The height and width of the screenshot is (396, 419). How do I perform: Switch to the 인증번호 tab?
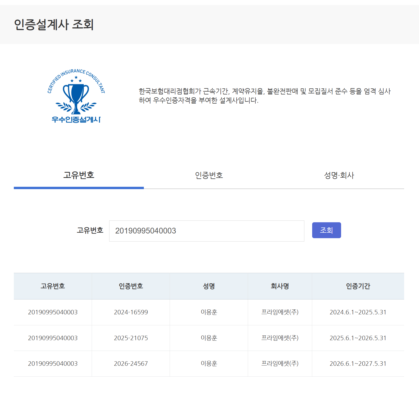pos(209,175)
